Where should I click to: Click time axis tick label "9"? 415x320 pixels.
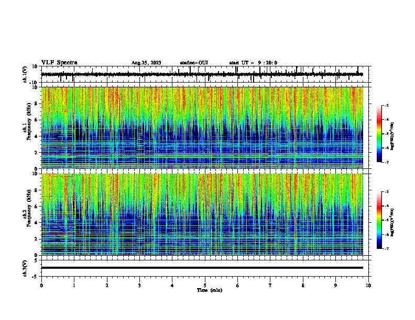[335, 285]
